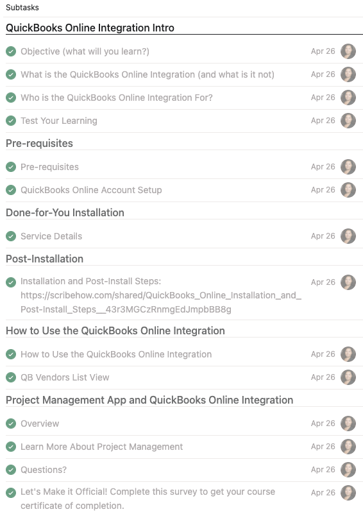Open the 'Questions?' subtask
This screenshot has height=514, width=363.
point(44,470)
